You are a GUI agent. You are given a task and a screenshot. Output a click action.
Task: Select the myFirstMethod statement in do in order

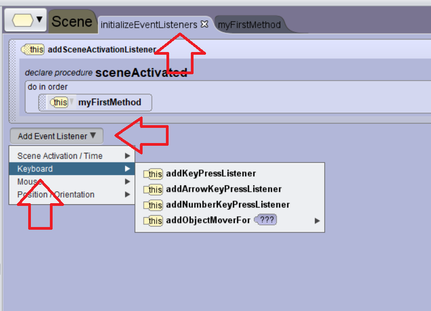click(x=95, y=102)
